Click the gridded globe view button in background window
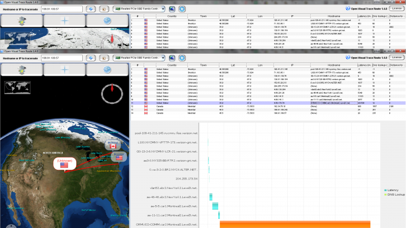 [x=107, y=20]
